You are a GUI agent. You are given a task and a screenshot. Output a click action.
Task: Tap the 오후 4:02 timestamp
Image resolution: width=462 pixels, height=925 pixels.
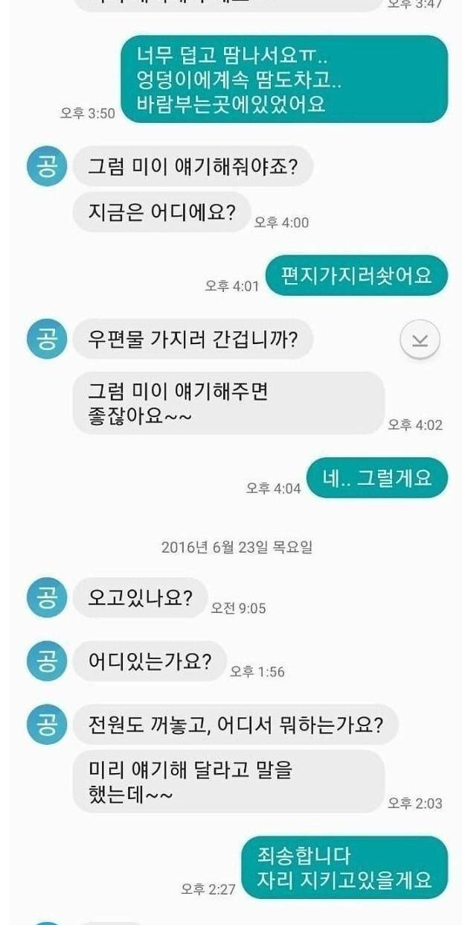tap(415, 425)
